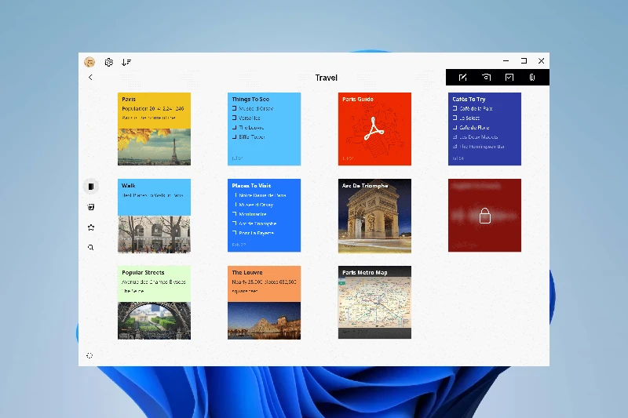Close the Notebook window

pyautogui.click(x=542, y=61)
